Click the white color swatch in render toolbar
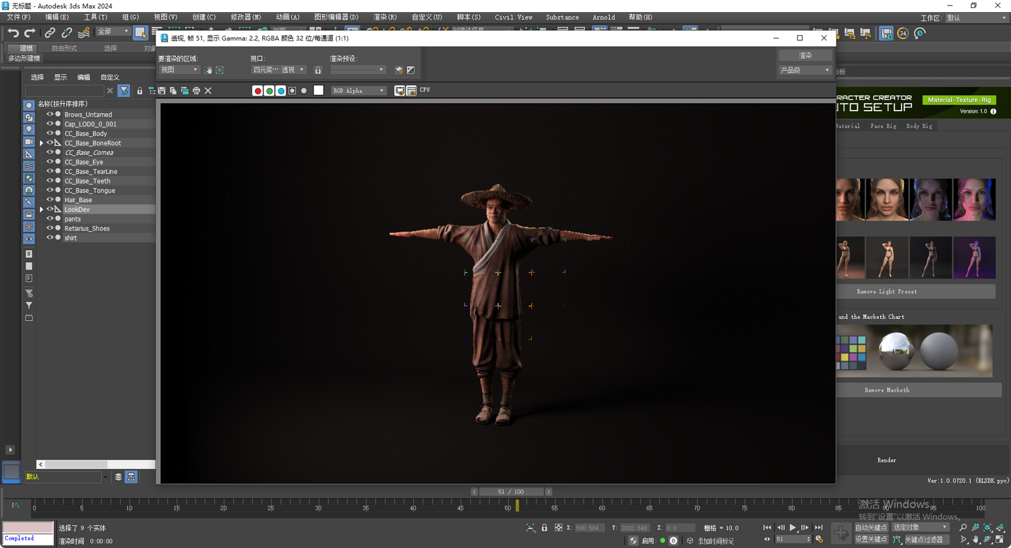Image resolution: width=1011 pixels, height=548 pixels. click(318, 90)
